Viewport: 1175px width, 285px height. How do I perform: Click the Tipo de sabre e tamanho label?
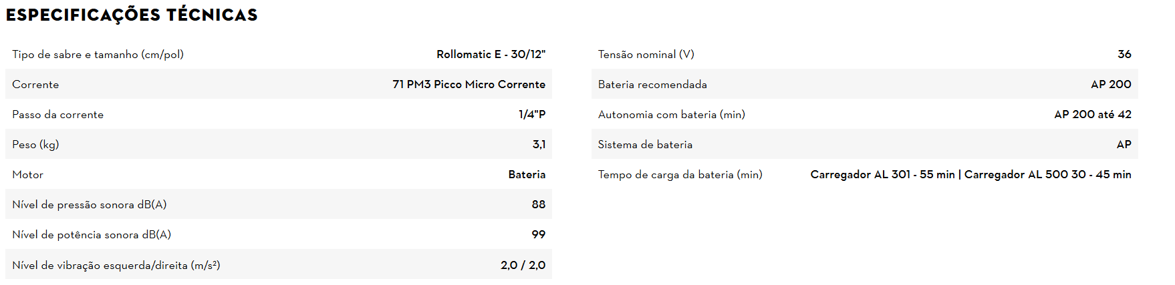[98, 54]
